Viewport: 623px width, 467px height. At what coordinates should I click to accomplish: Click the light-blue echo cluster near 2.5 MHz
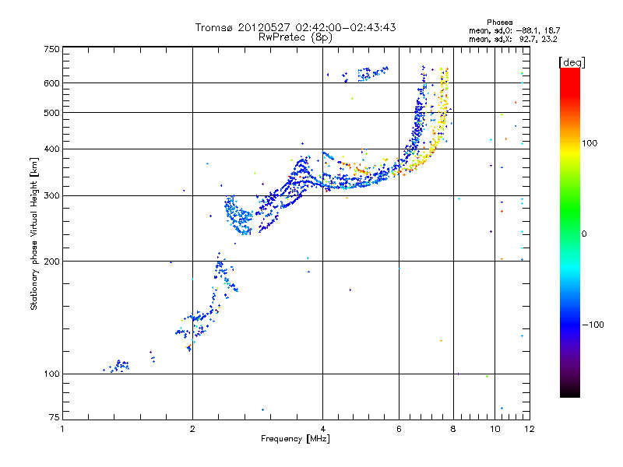(x=238, y=216)
